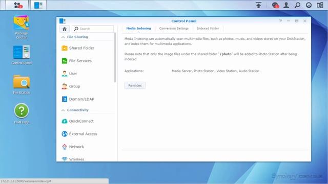Open the notifications chat bubble icon
This screenshot has height=184, width=328.
[275, 5]
